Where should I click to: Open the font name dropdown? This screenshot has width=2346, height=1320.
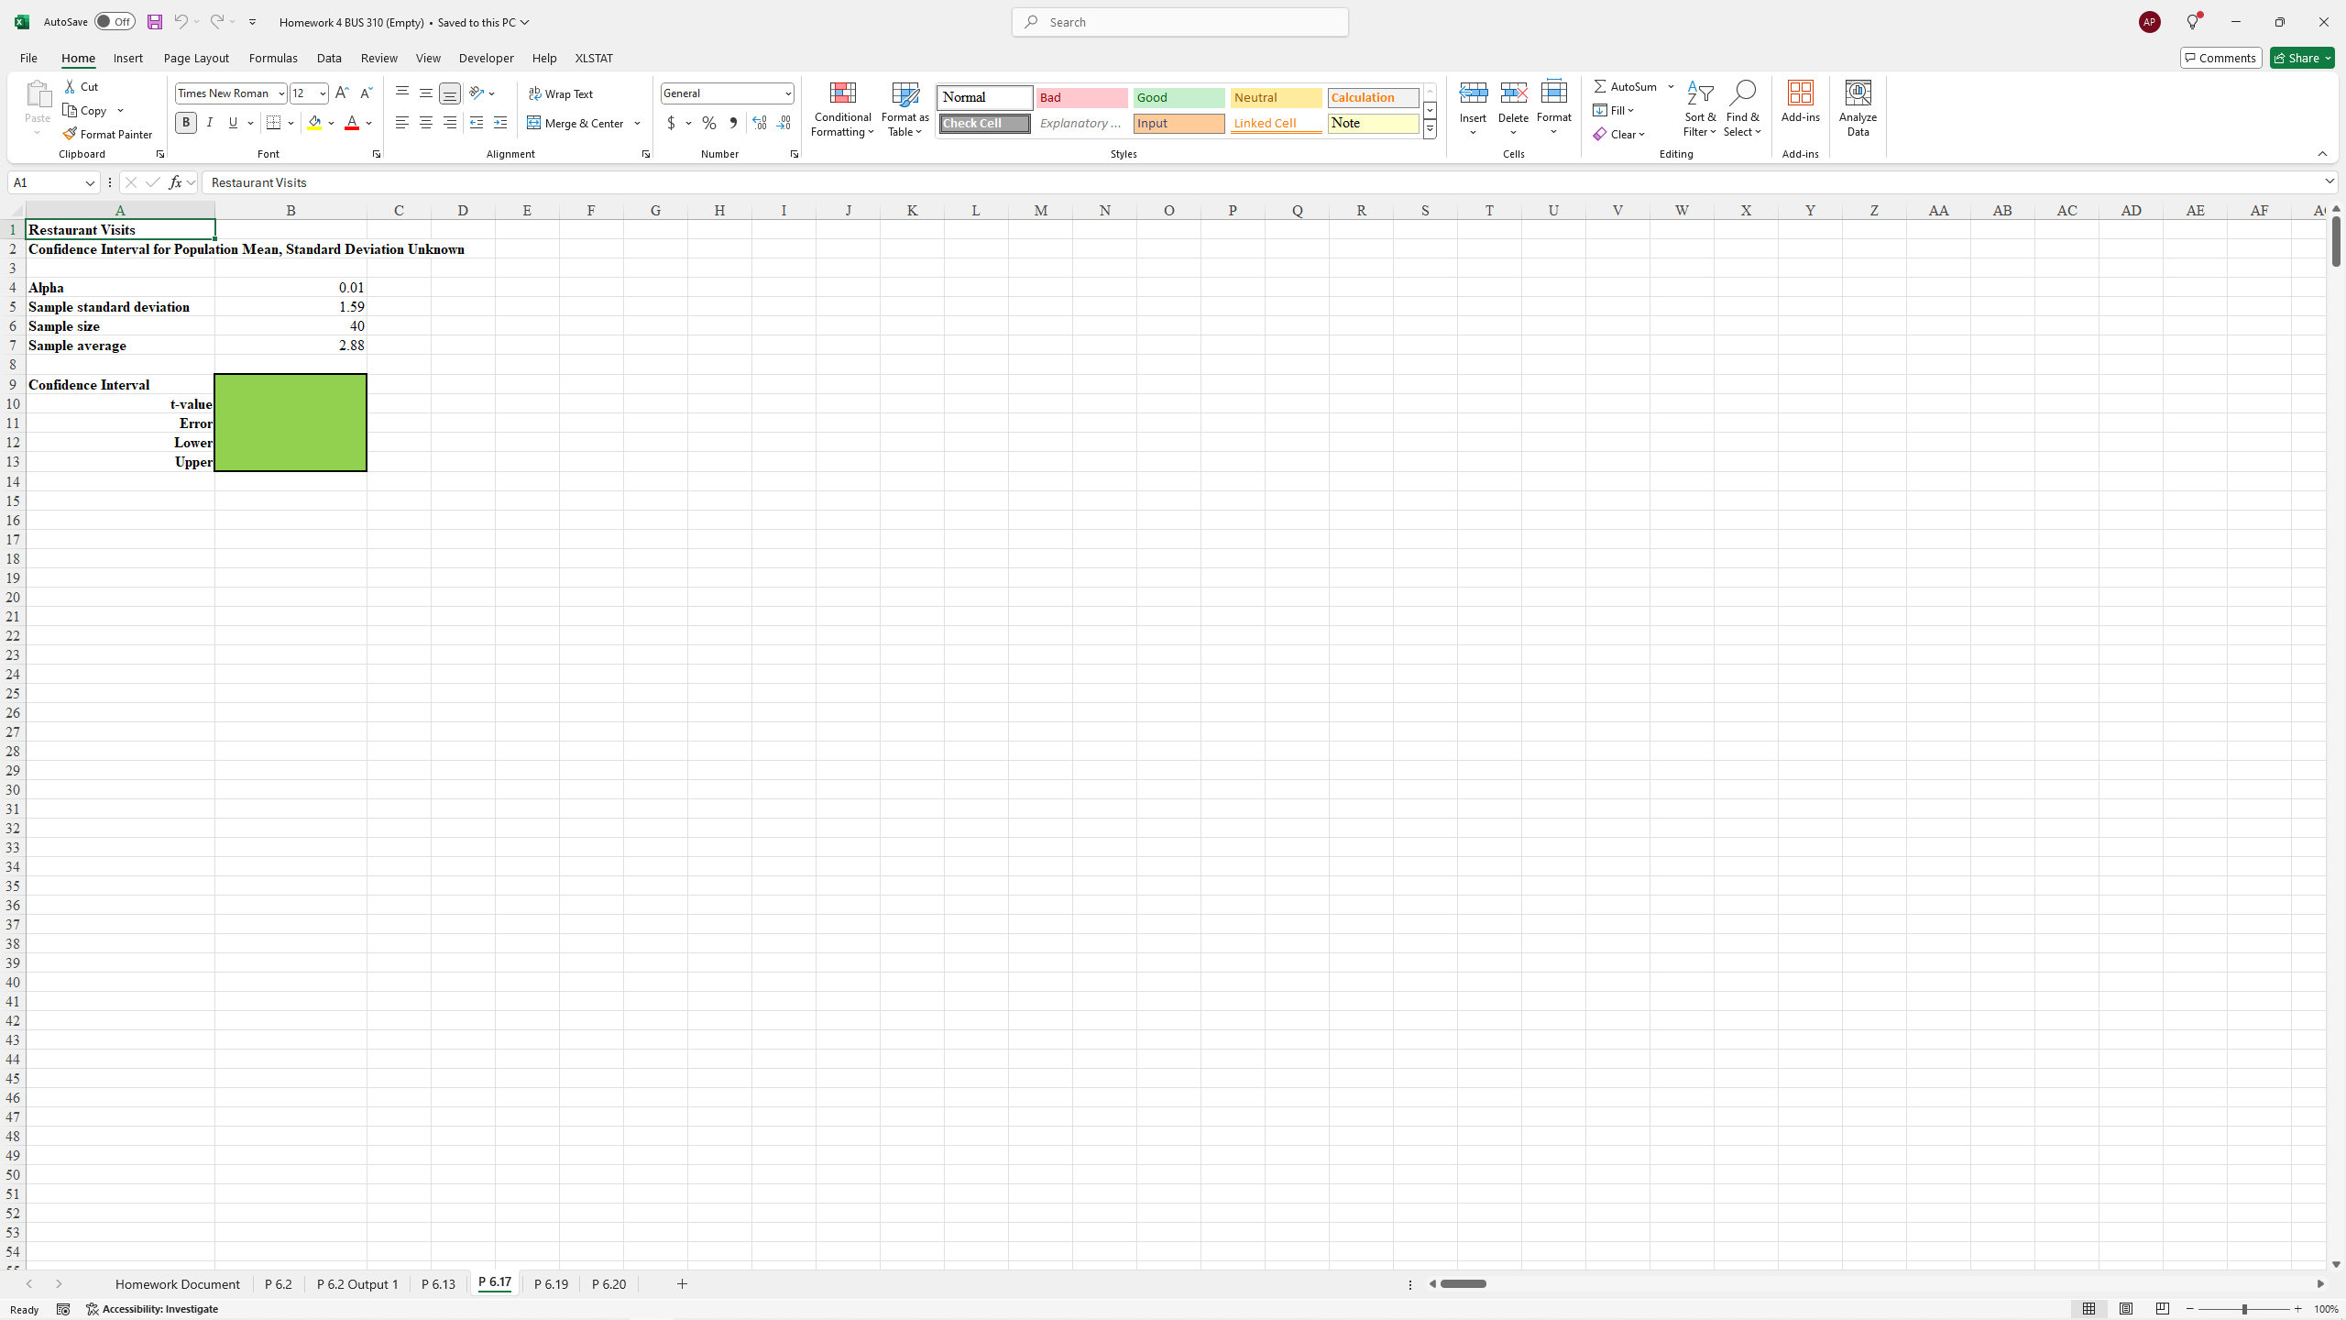(281, 93)
